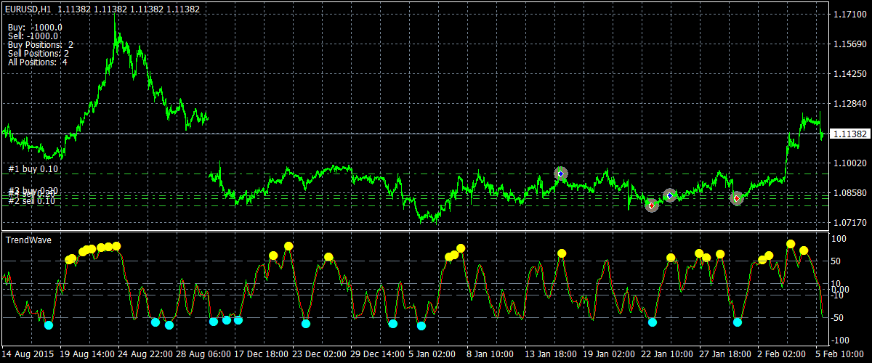Click the '2 Feb 02:00' time label
Viewport: 872px width, 363px height.
click(x=782, y=354)
